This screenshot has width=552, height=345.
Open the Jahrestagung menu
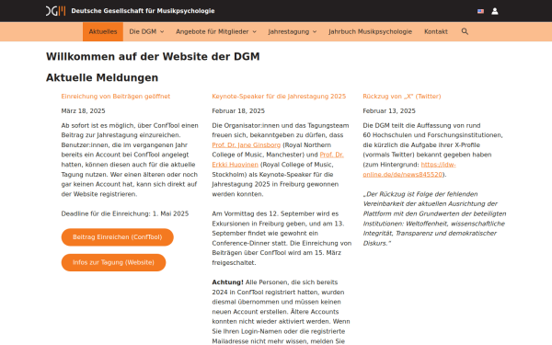pyautogui.click(x=289, y=31)
